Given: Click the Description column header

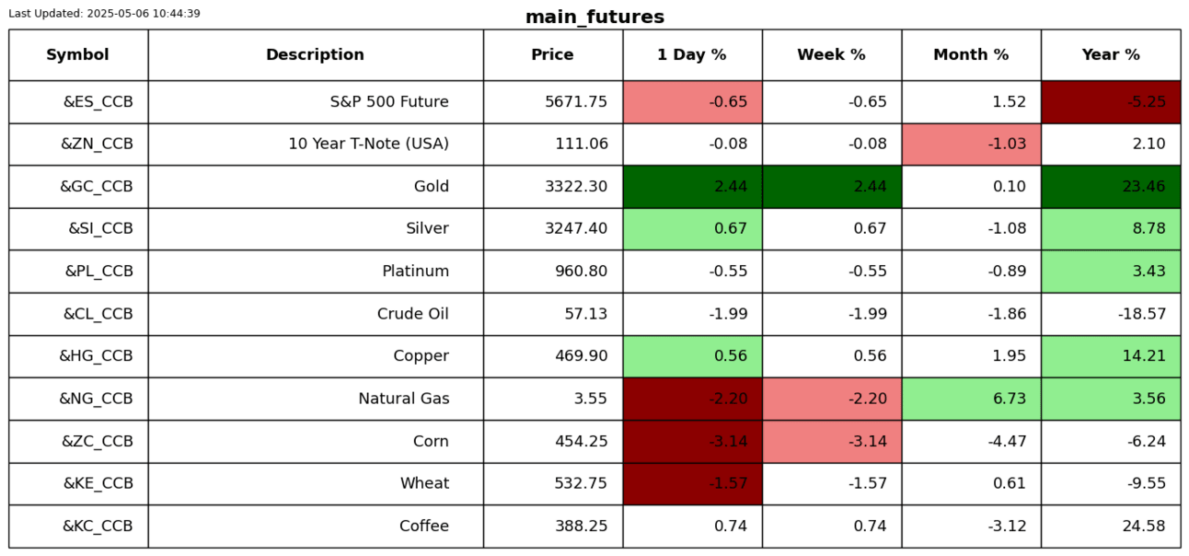Looking at the screenshot, I should click(x=315, y=55).
